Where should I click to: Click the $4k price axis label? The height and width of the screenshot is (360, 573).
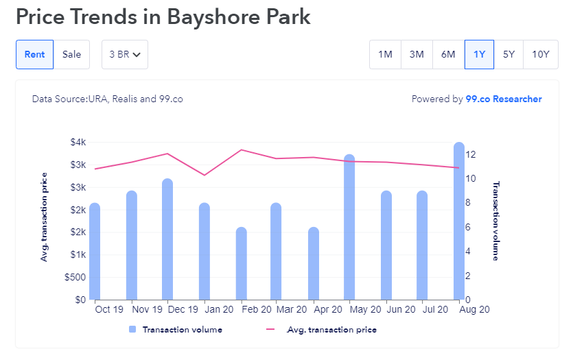[78, 142]
